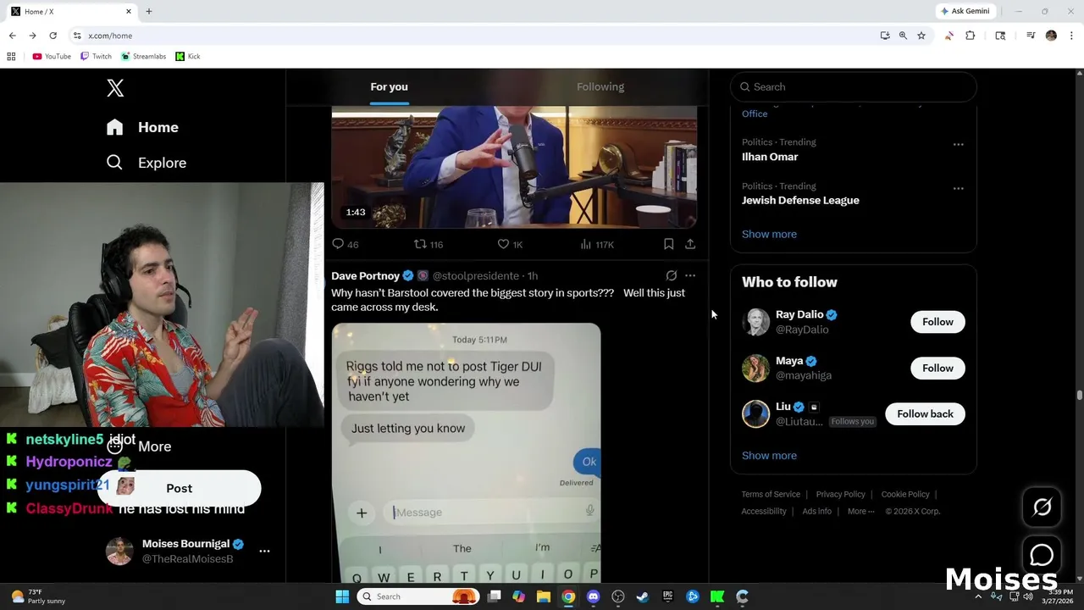This screenshot has height=610, width=1084.
Task: Open the Grok floating button
Action: pos(1042,507)
